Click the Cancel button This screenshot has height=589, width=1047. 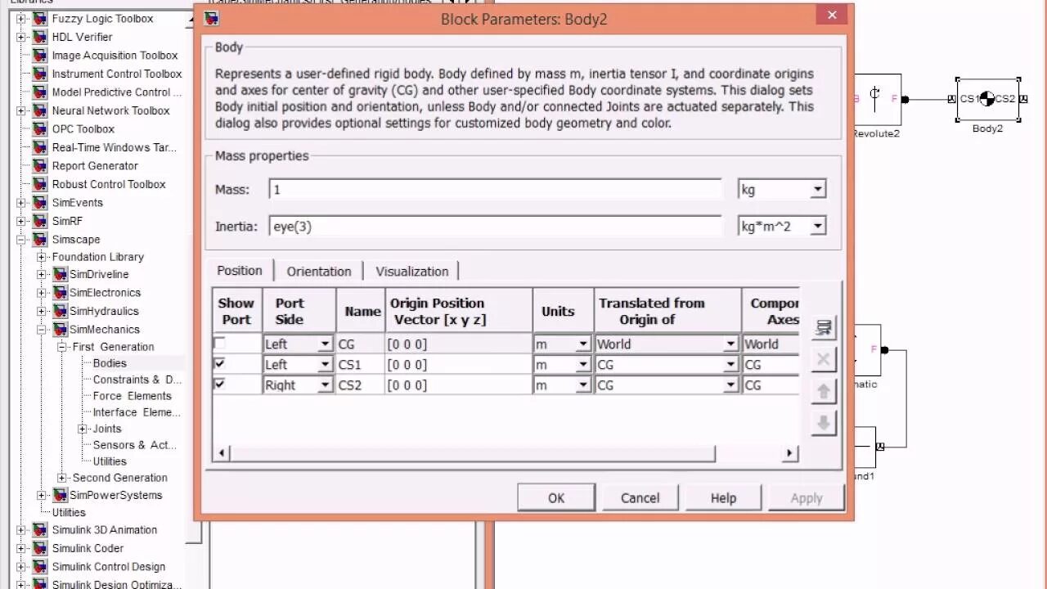tap(640, 497)
